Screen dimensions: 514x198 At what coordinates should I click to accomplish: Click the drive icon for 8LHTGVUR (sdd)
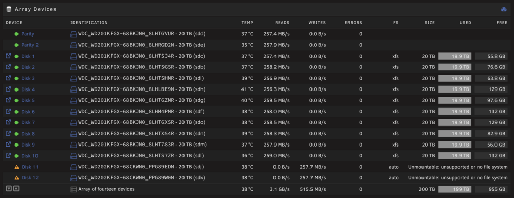click(74, 34)
